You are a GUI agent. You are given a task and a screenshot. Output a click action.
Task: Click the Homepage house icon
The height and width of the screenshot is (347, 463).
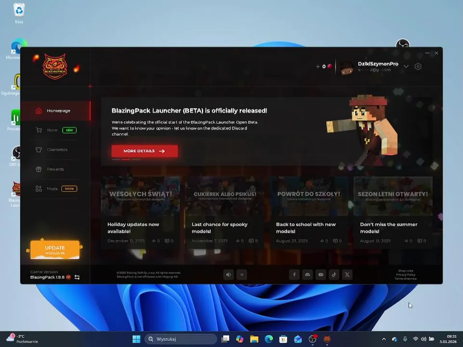[39, 111]
